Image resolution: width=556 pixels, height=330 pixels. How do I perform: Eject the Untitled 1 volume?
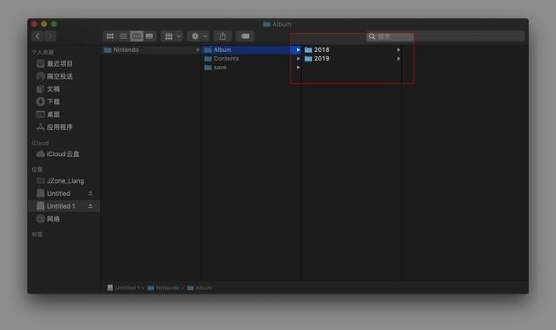pyautogui.click(x=90, y=206)
